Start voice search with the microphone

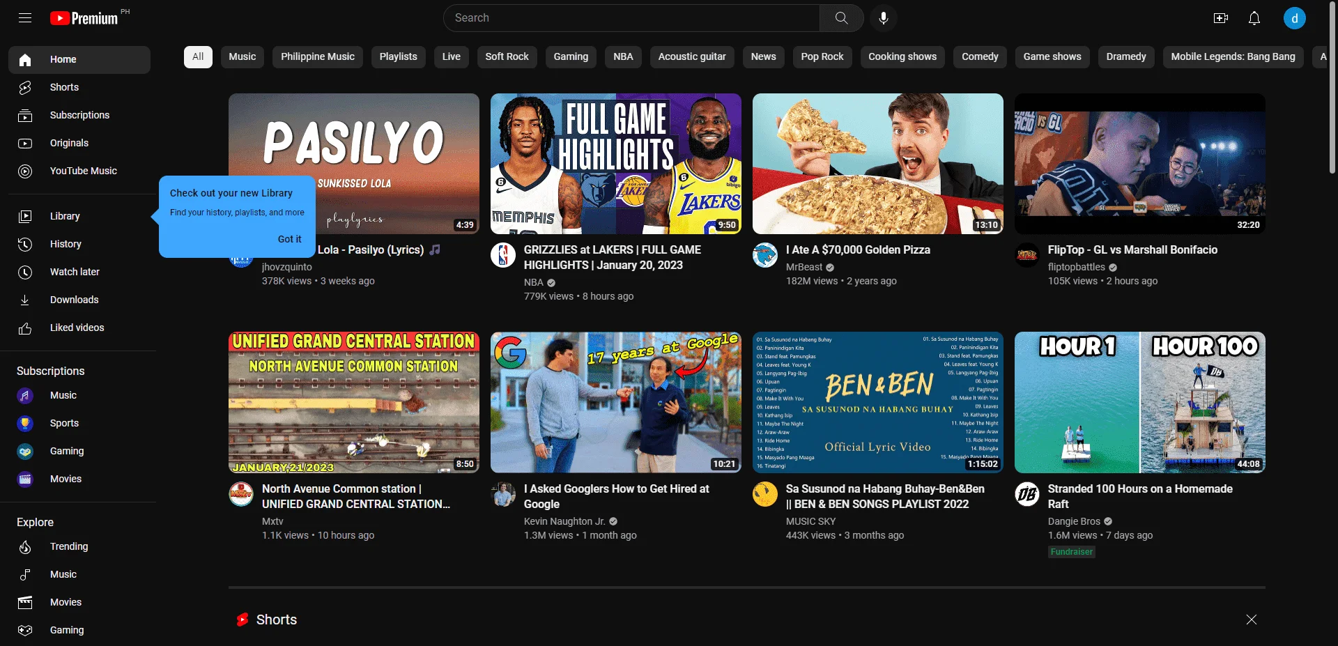point(884,18)
